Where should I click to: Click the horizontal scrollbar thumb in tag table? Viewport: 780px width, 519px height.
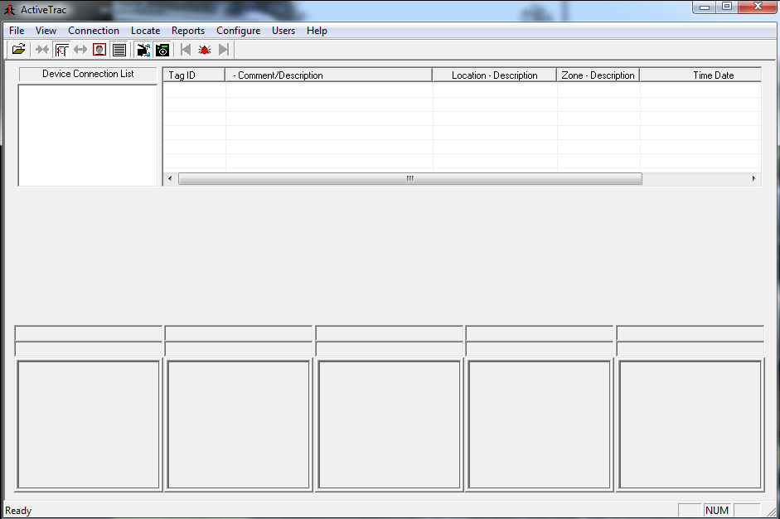(410, 178)
